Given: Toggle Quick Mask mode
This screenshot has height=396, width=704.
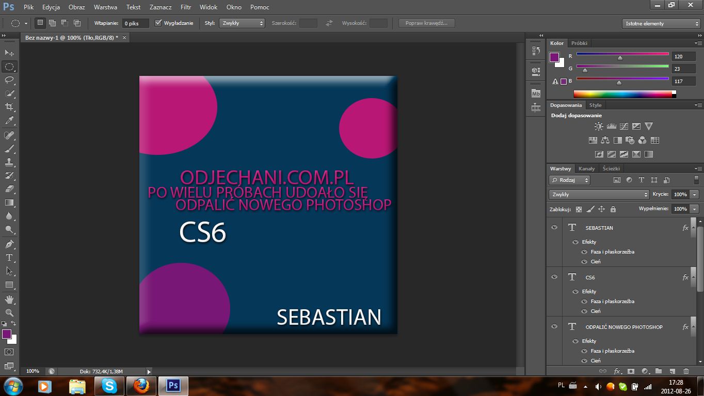Looking at the screenshot, I should click(x=9, y=352).
